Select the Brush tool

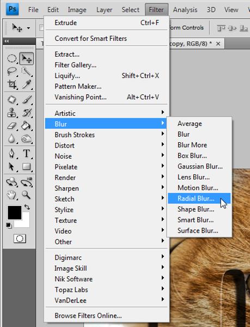pyautogui.click(x=27, y=100)
